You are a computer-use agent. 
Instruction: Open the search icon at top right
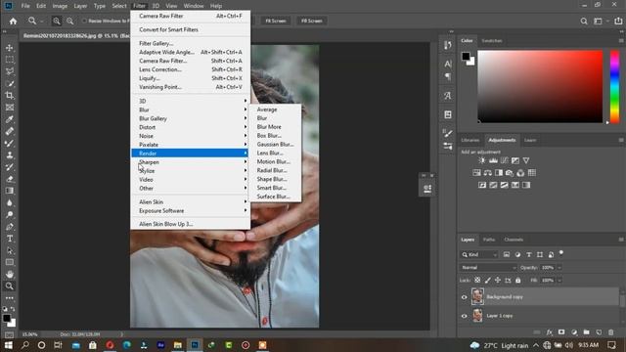pos(584,21)
